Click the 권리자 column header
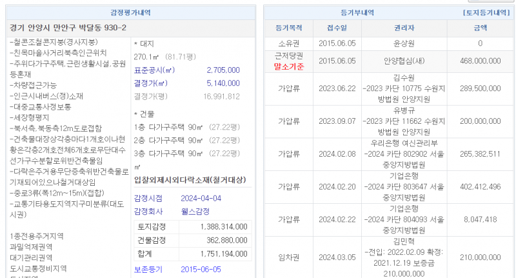This screenshot has width=516, height=278. pyautogui.click(x=403, y=28)
